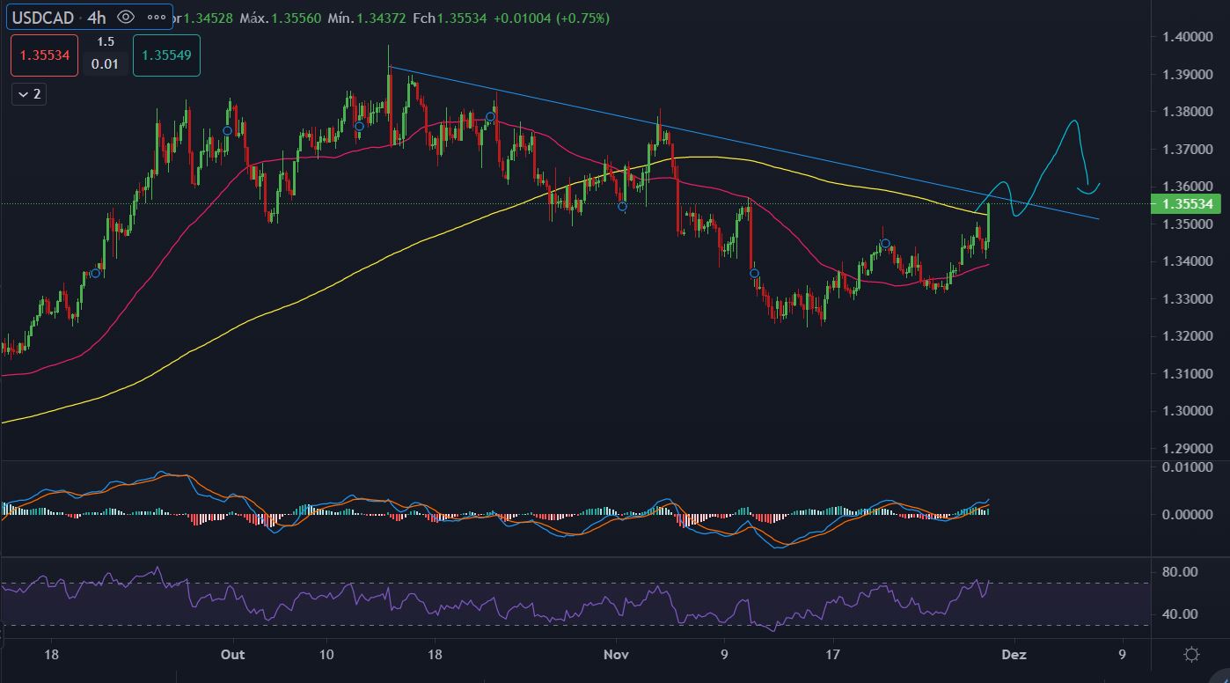Click the 1.34000 price axis label
This screenshot has height=683, width=1230.
click(x=1188, y=261)
